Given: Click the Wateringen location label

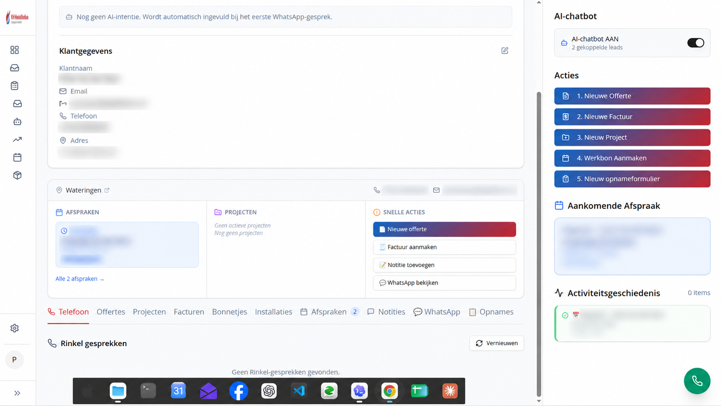Looking at the screenshot, I should point(83,190).
